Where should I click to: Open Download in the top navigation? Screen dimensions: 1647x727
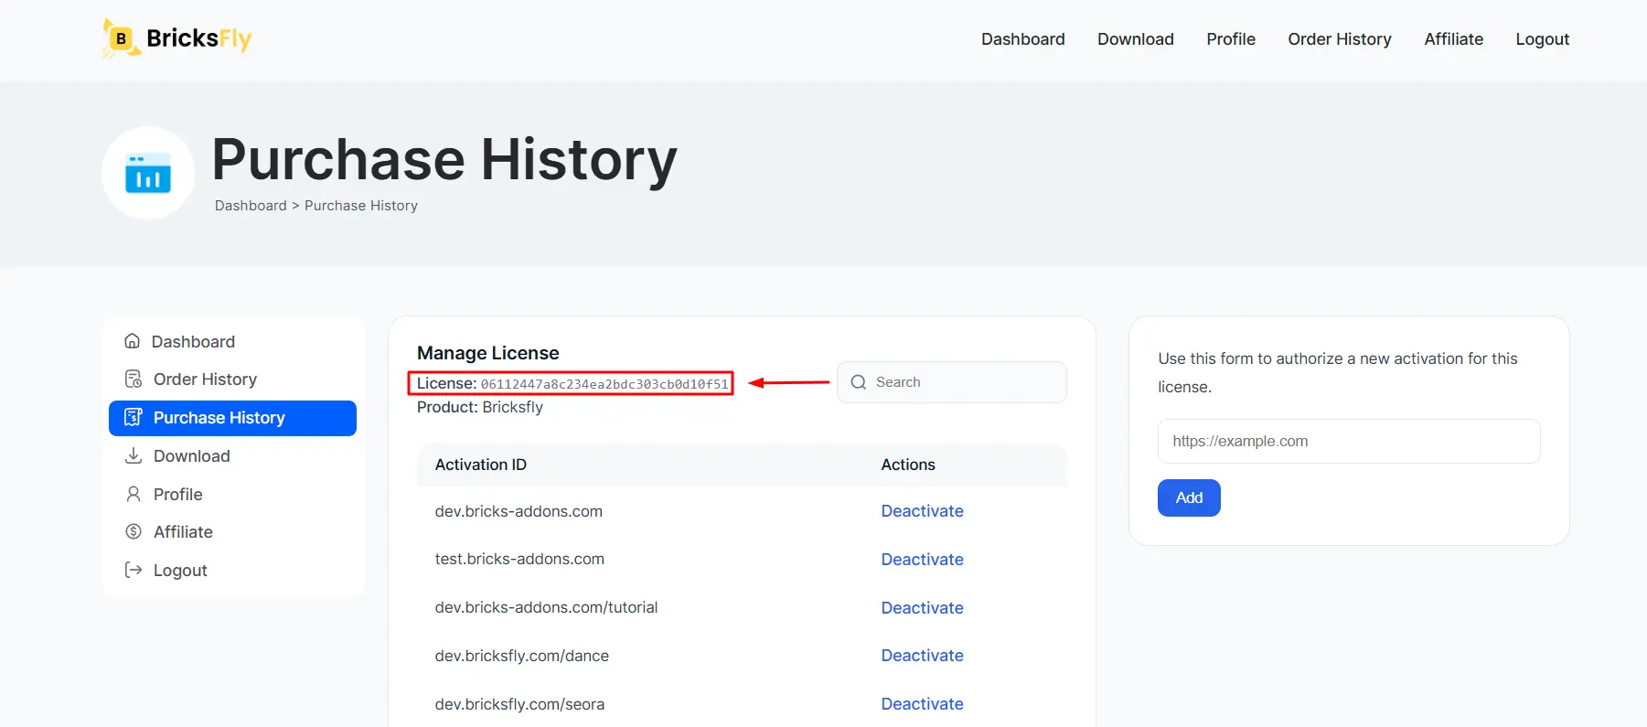[1136, 39]
